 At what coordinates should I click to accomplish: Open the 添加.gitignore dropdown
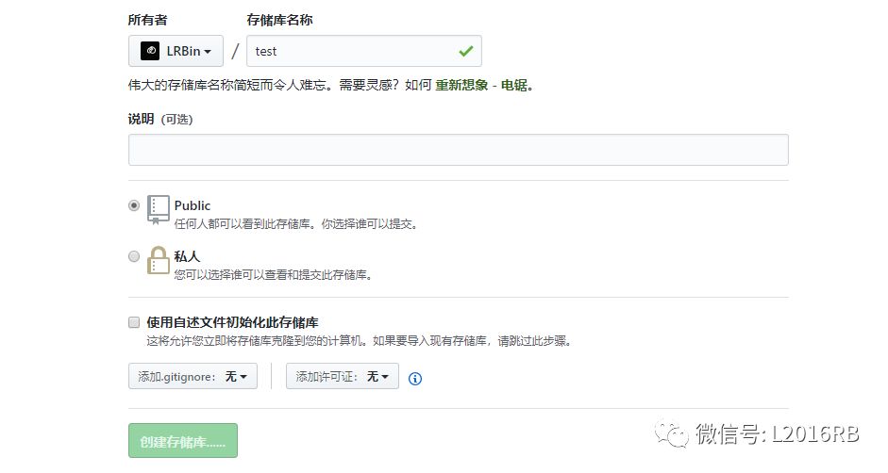193,376
